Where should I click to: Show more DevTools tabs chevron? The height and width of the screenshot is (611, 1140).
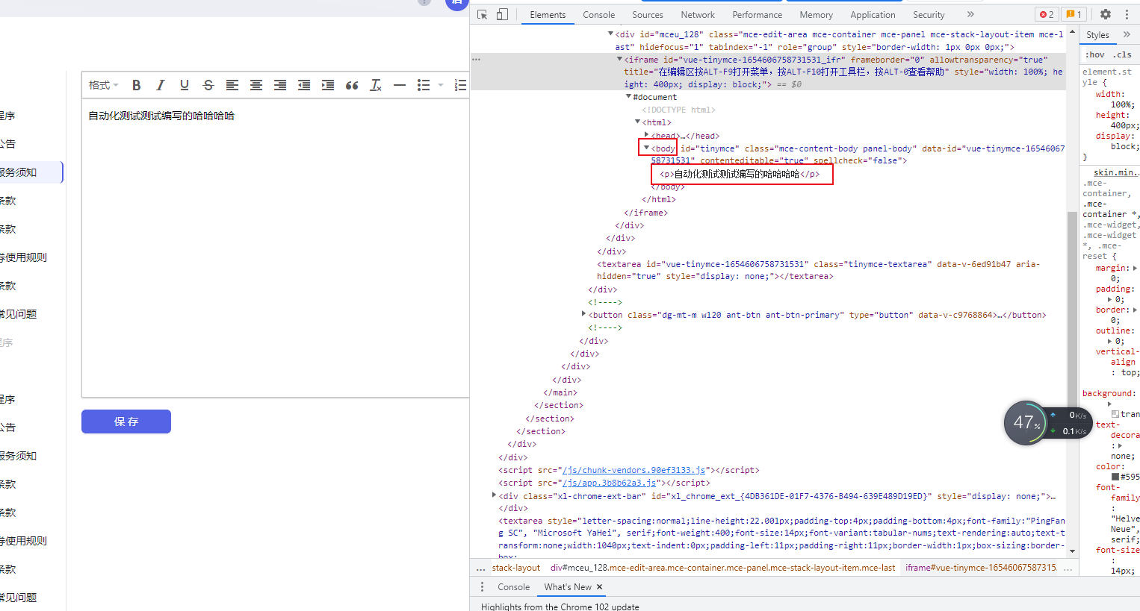pos(970,14)
